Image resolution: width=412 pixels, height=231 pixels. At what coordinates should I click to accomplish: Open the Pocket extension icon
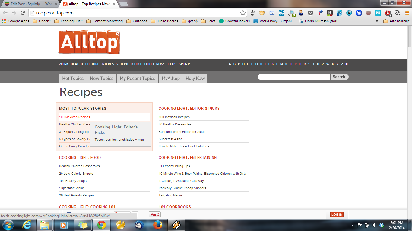click(x=310, y=13)
